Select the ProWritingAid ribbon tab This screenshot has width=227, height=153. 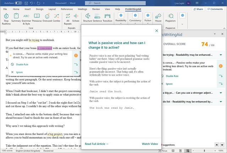133,9
